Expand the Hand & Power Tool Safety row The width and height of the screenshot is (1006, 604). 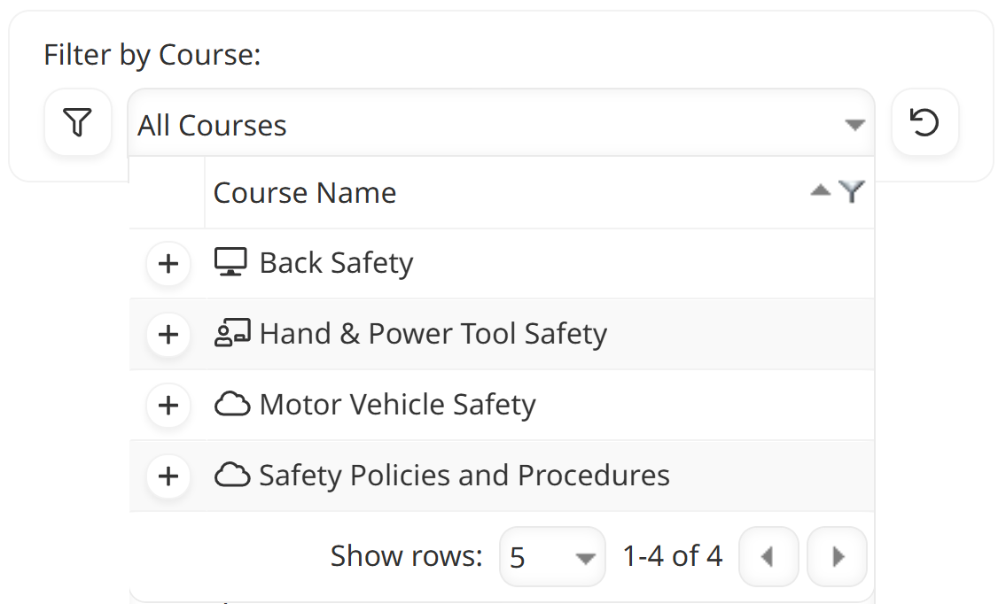coord(168,335)
